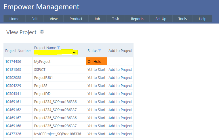Open project number 10302088
The height and width of the screenshot is (140, 219).
click(x=13, y=77)
